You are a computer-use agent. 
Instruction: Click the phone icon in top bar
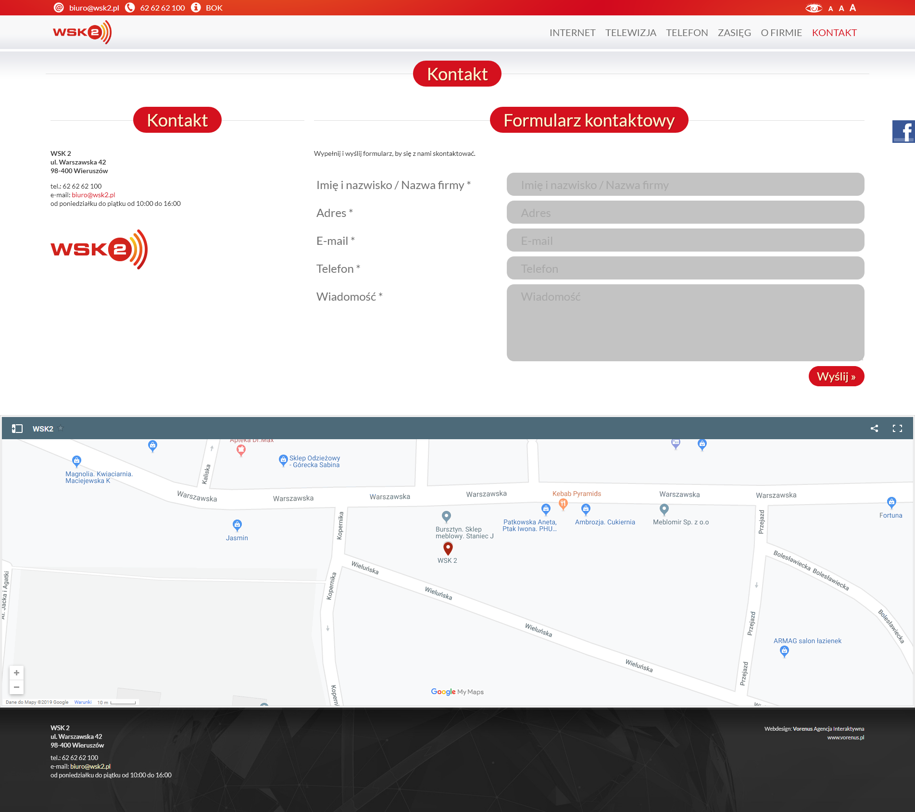130,8
